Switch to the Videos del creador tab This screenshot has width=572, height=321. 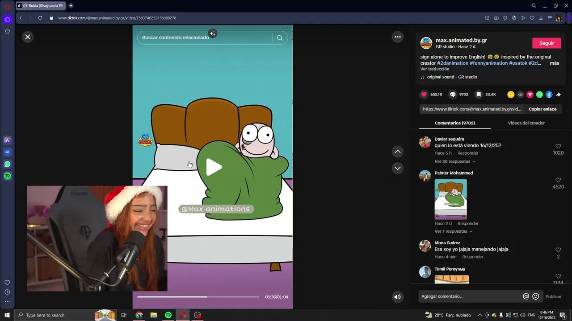pyautogui.click(x=526, y=123)
